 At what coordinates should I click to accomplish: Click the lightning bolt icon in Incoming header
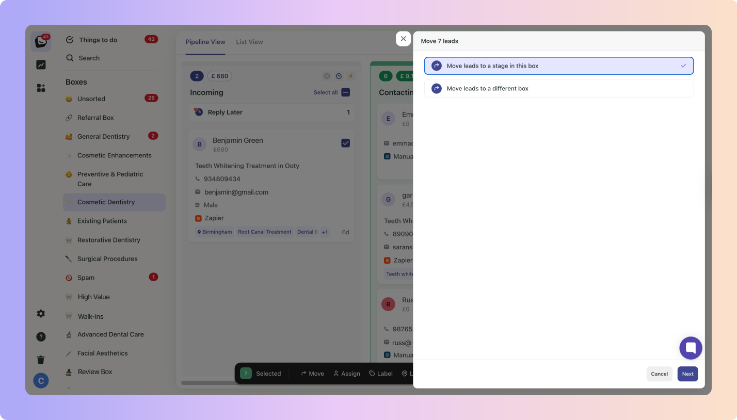click(351, 76)
